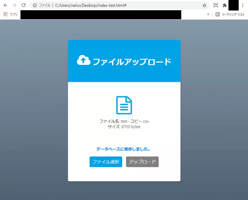This screenshot has width=248, height=200.
Task: Go back with the browser back arrow
Action: tap(5, 5)
